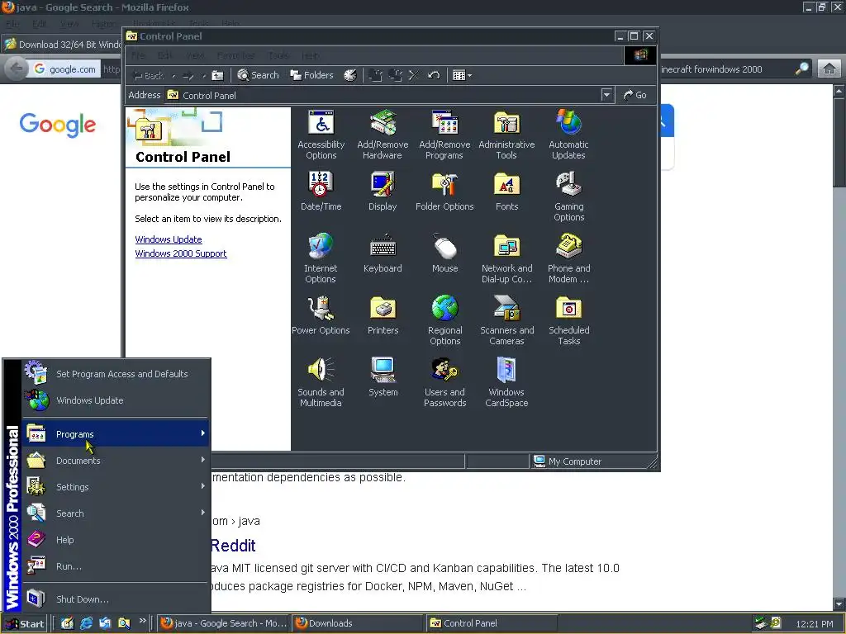The height and width of the screenshot is (634, 846).
Task: Open the Fonts folder
Action: (506, 192)
